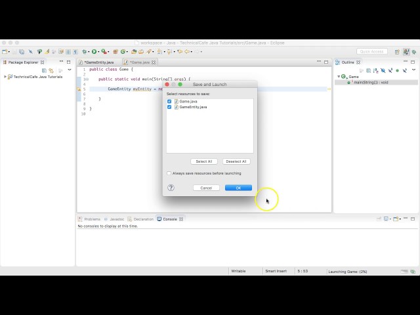Open the Javadoc tab

click(114, 219)
